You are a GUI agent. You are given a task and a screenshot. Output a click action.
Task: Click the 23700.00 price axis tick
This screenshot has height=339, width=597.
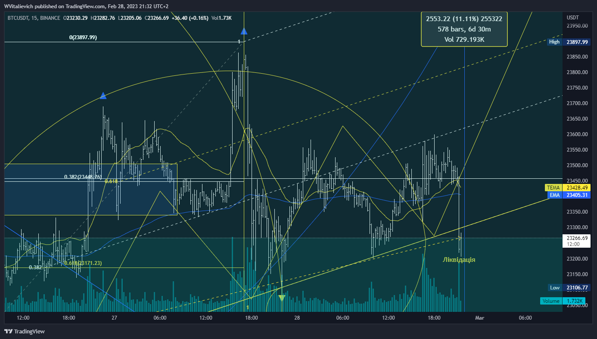click(577, 103)
